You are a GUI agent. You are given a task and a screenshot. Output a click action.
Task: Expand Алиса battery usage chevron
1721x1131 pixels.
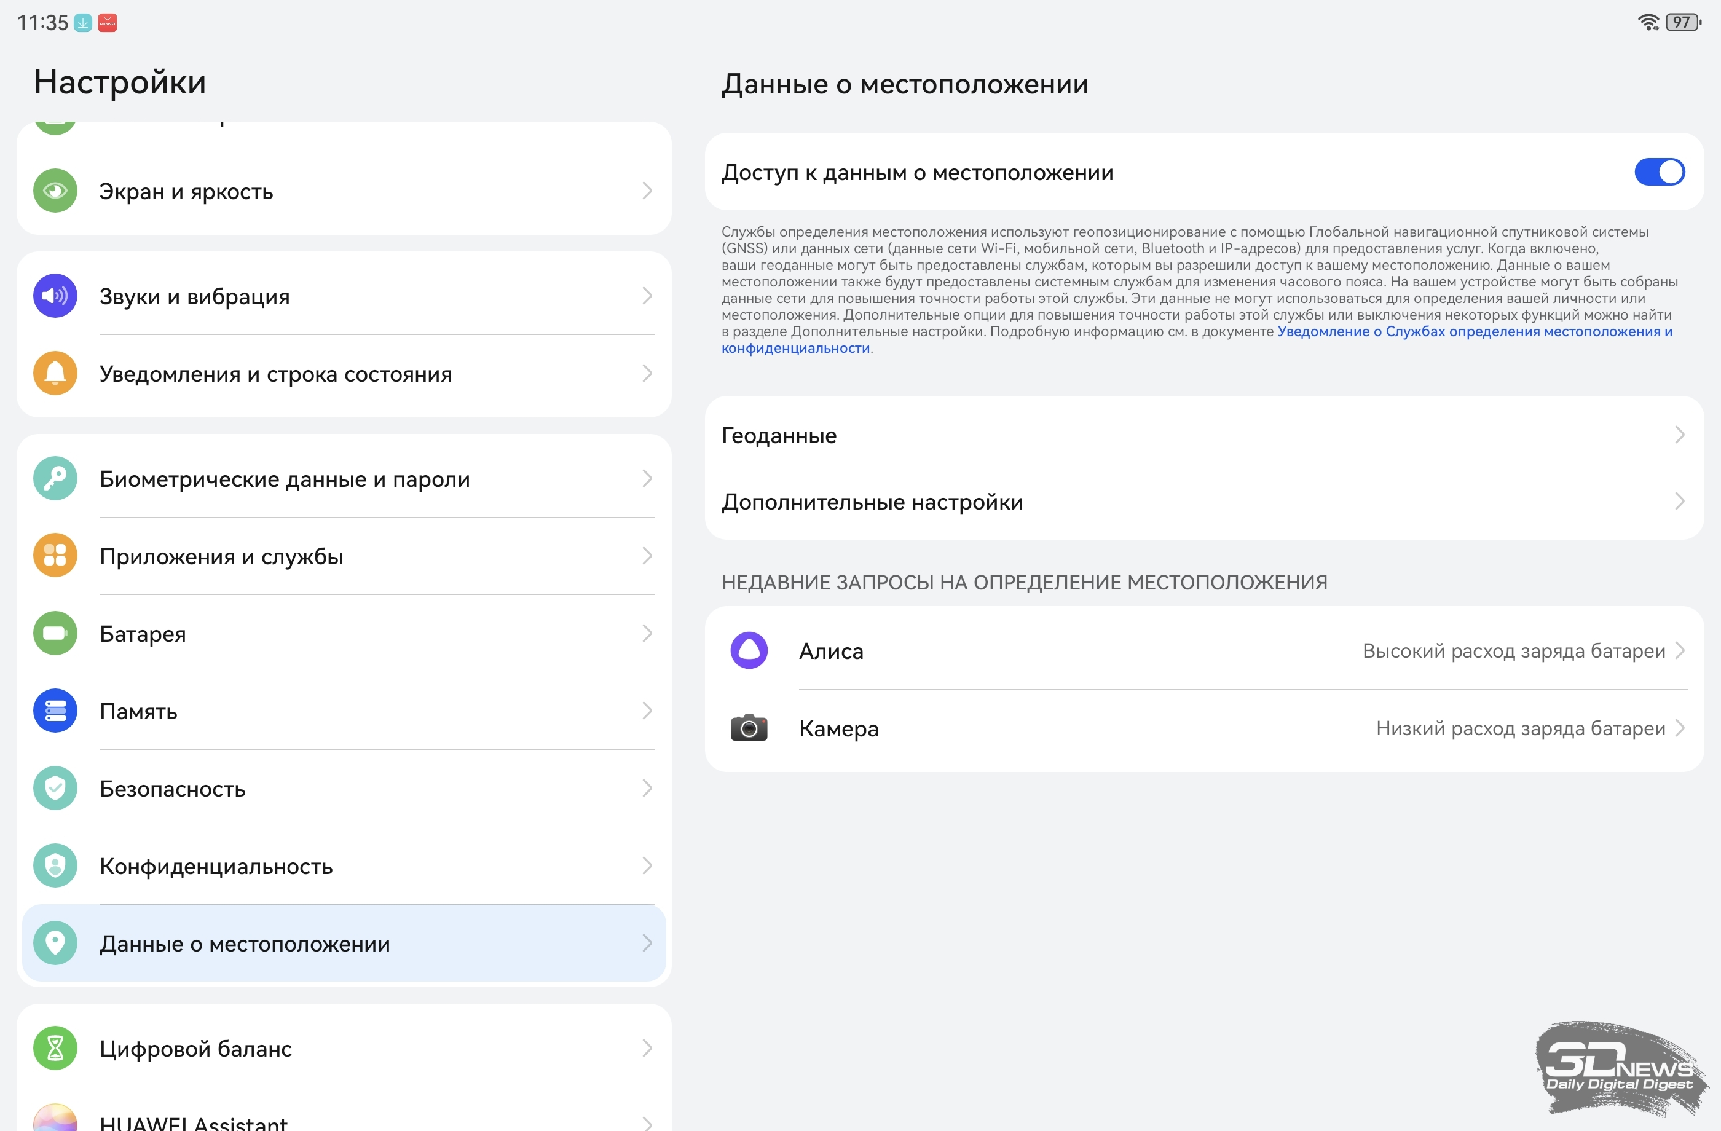click(1679, 651)
